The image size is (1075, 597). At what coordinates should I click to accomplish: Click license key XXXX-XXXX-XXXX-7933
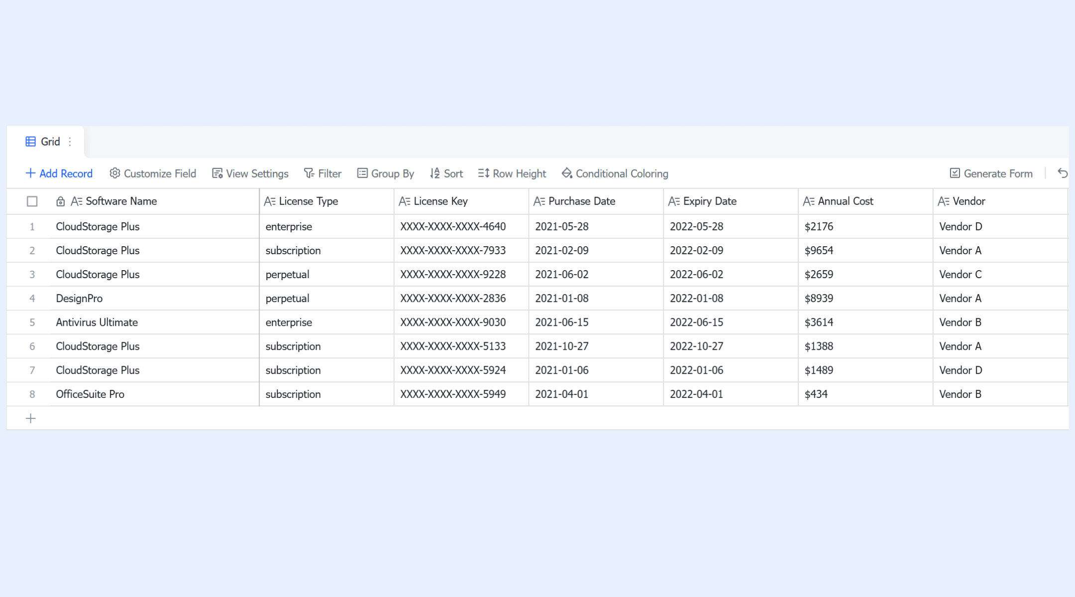coord(461,251)
